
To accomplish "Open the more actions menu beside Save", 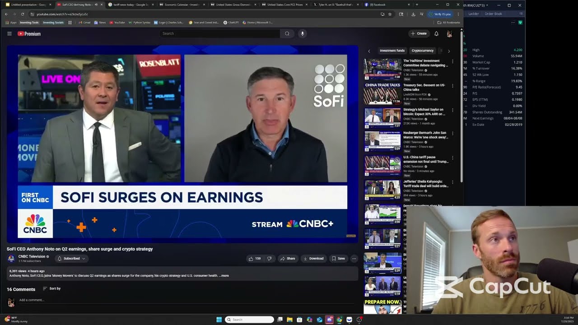I will coord(354,259).
